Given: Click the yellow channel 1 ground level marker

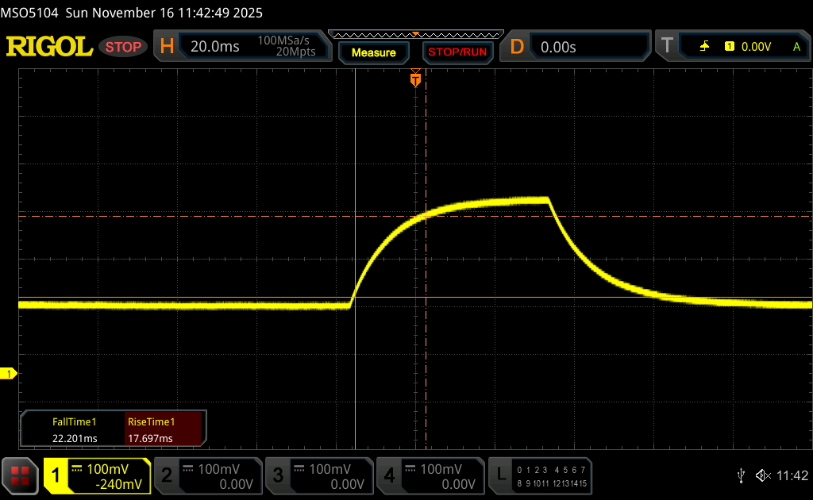Looking at the screenshot, I should click(x=10, y=373).
